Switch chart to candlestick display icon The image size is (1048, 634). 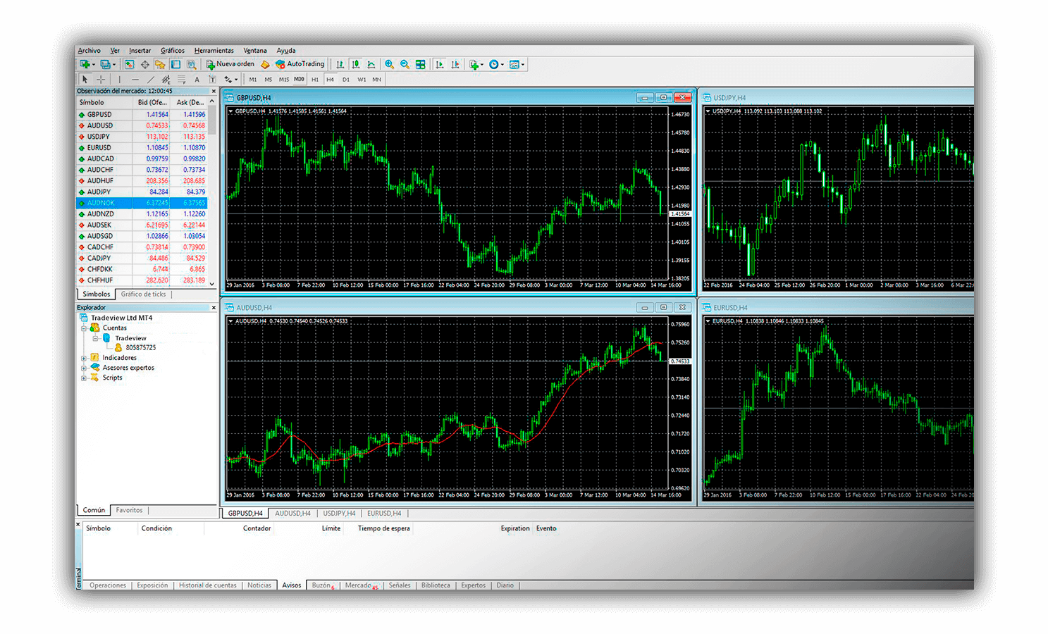point(356,64)
